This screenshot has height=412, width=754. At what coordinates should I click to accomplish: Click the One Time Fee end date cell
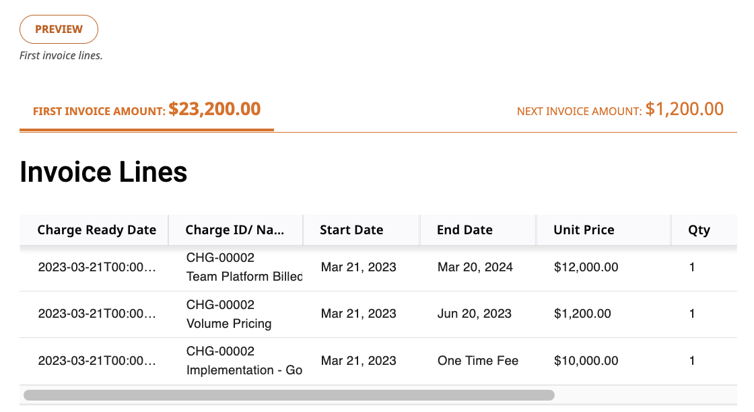(478, 361)
